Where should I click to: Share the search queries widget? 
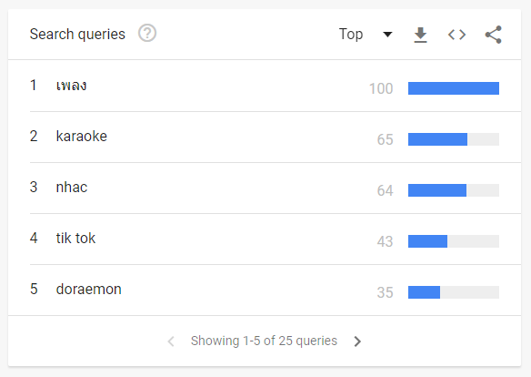[x=494, y=35]
